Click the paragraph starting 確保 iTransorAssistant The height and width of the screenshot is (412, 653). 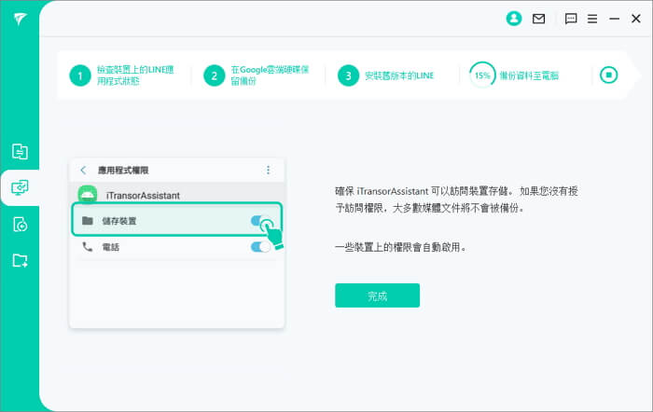(x=456, y=199)
